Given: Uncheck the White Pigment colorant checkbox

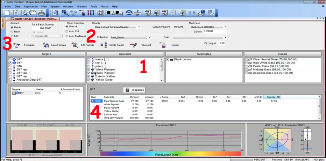Looking at the screenshot, I should coord(89,69).
